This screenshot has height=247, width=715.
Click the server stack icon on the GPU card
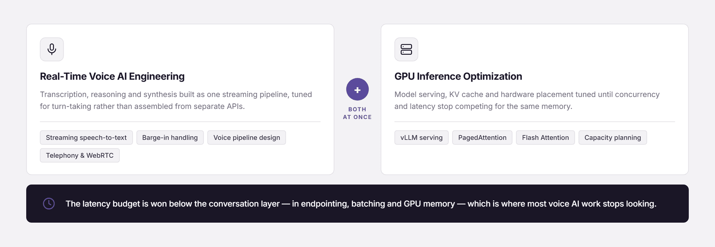click(406, 49)
